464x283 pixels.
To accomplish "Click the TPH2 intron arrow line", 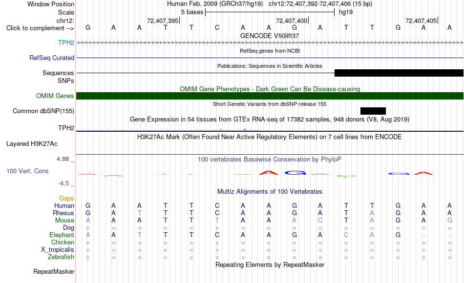I will tap(270, 42).
